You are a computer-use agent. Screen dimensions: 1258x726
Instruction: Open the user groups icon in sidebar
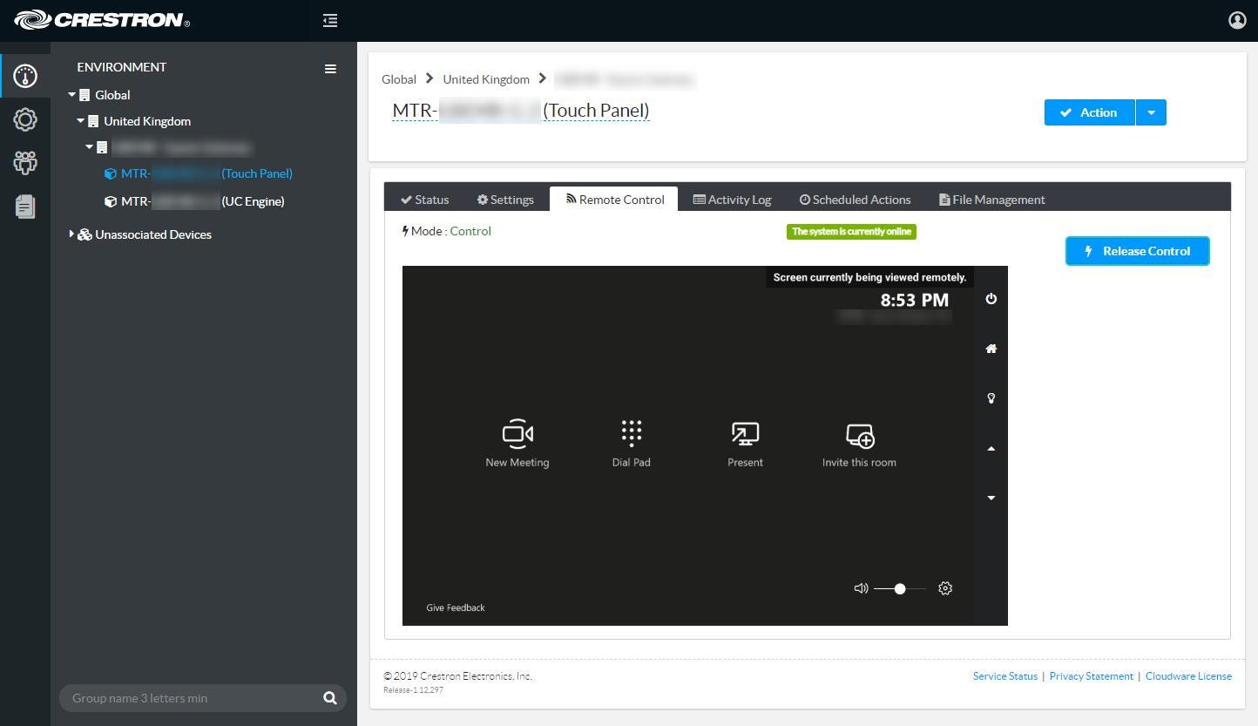coord(25,162)
